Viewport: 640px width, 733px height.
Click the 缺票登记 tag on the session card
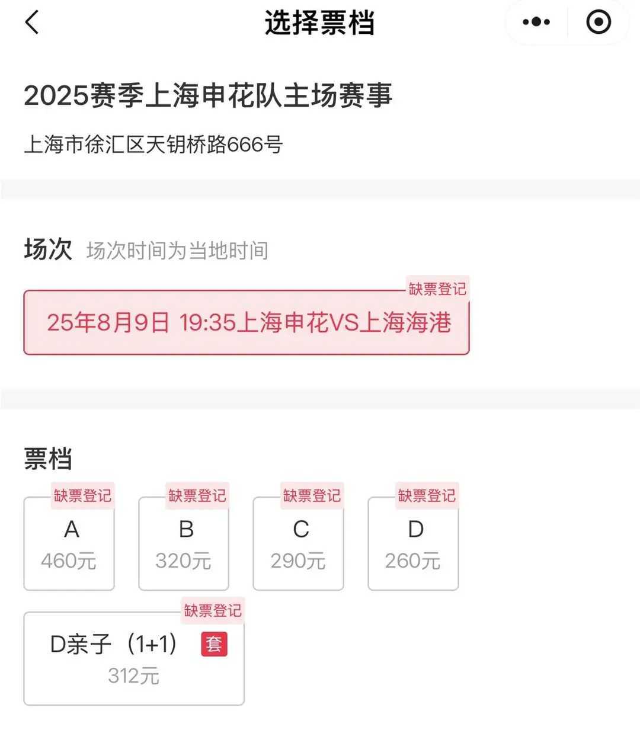[x=437, y=289]
